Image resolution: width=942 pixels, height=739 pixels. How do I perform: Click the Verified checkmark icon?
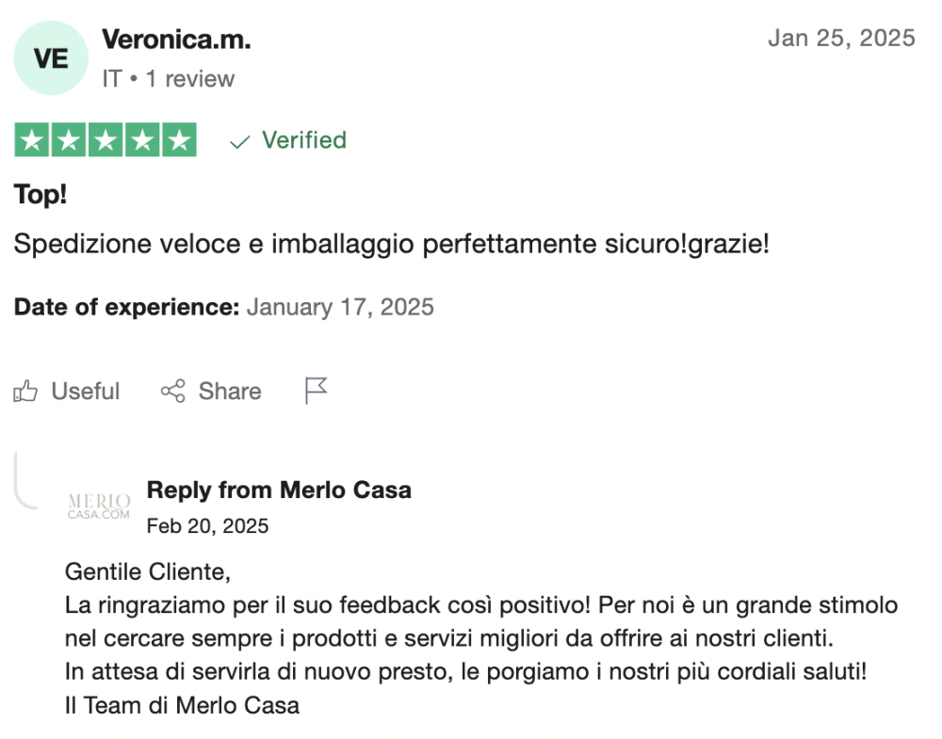pos(239,142)
